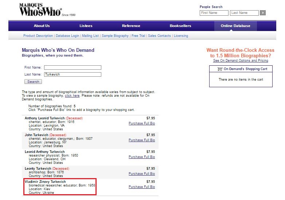
Task: Open the Listees menu
Action: point(86,26)
